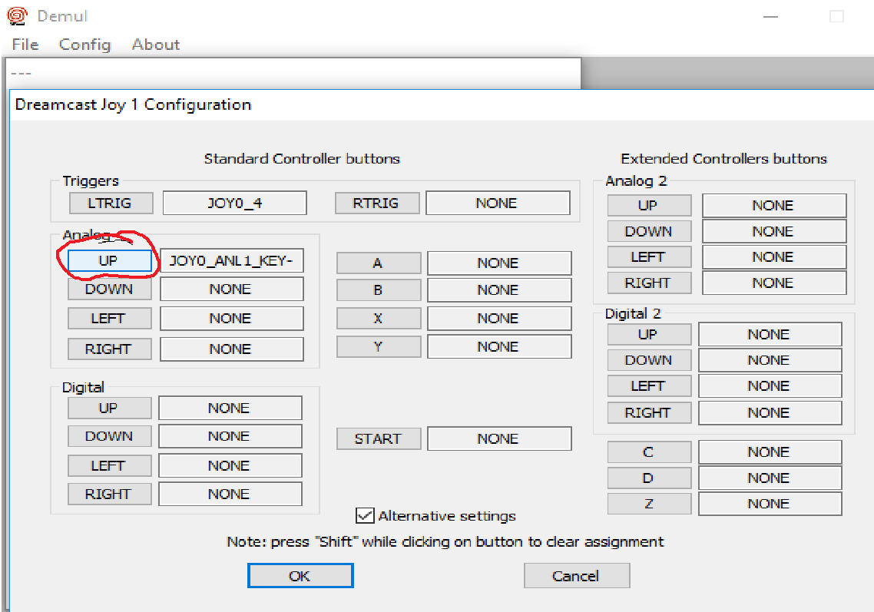Click the JOY0_4 trigger value field
This screenshot has width=874, height=612.
234,203
